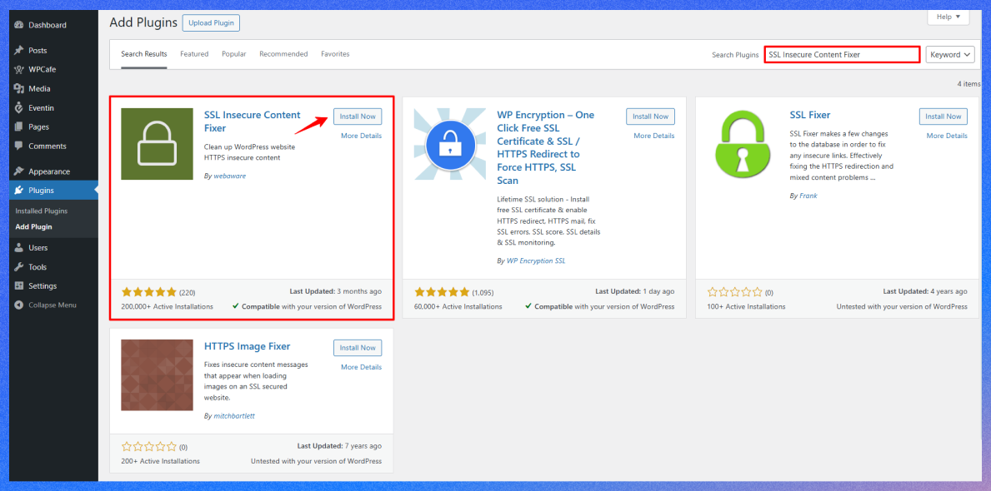
Task: Click the '200,000+ Active Installations' text
Action: 167,307
